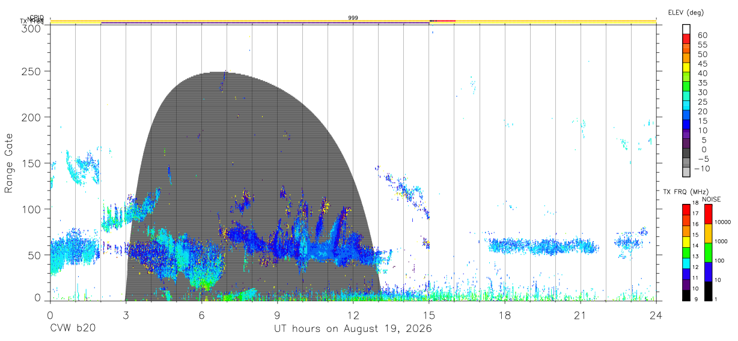Click the blue line on the top TX frequency bar
738x341 pixels.
tap(265, 23)
